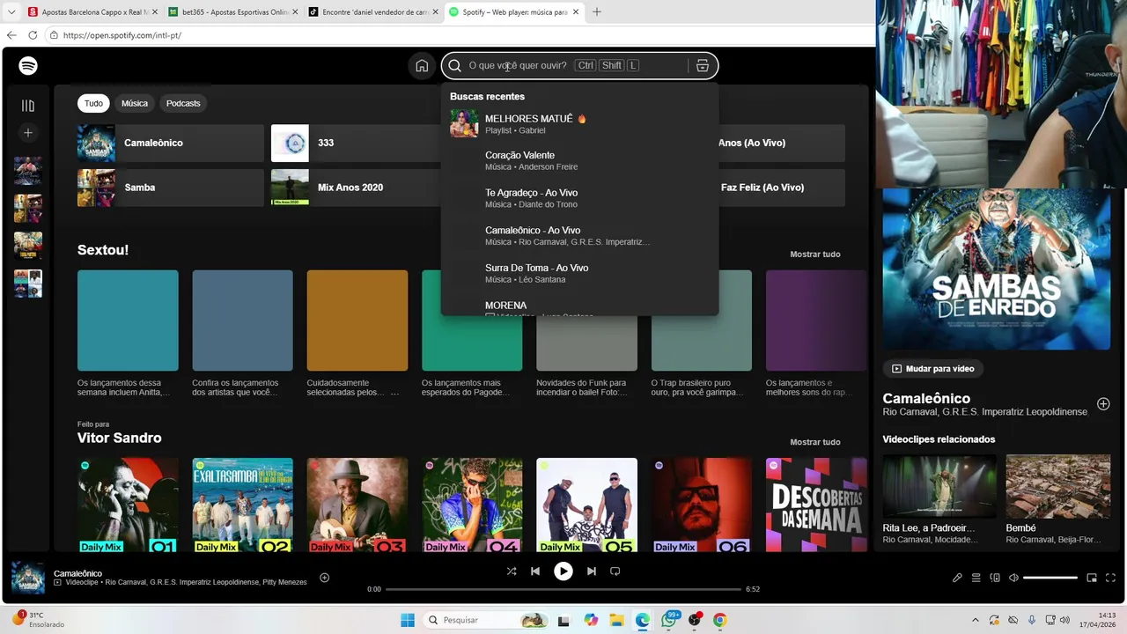
Task: Reload the page in the browser
Action: coord(33,35)
